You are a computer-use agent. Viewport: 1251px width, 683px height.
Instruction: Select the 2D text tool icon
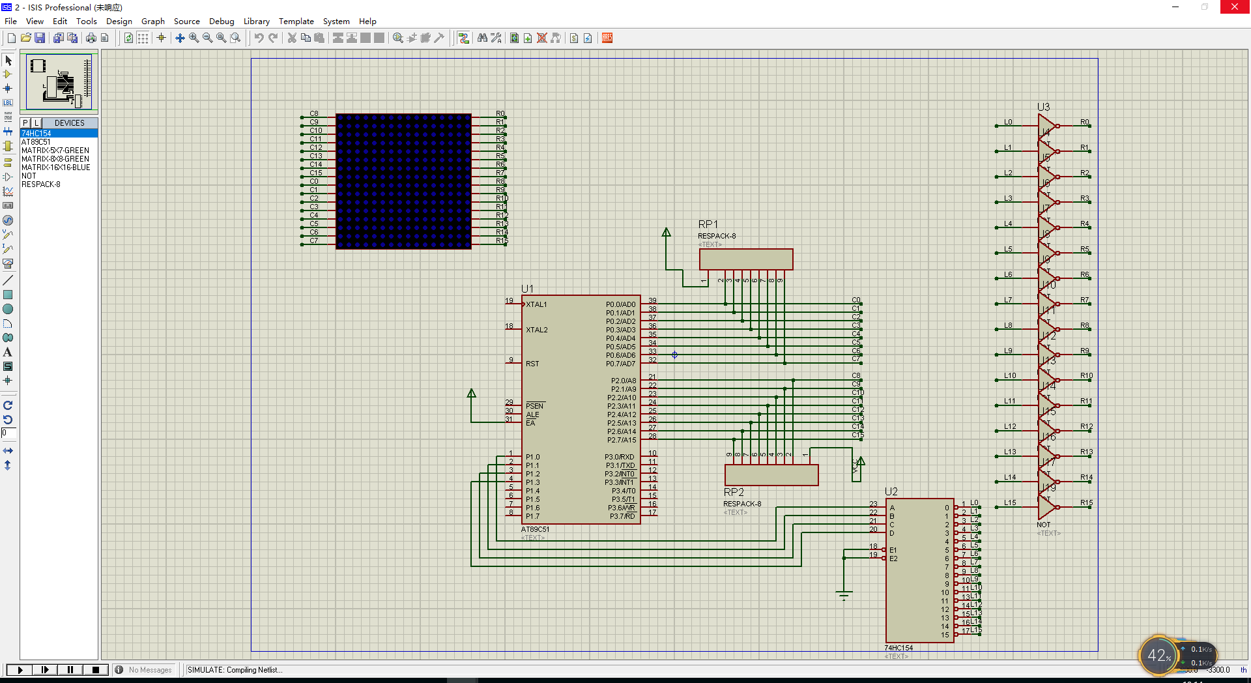[x=8, y=352]
